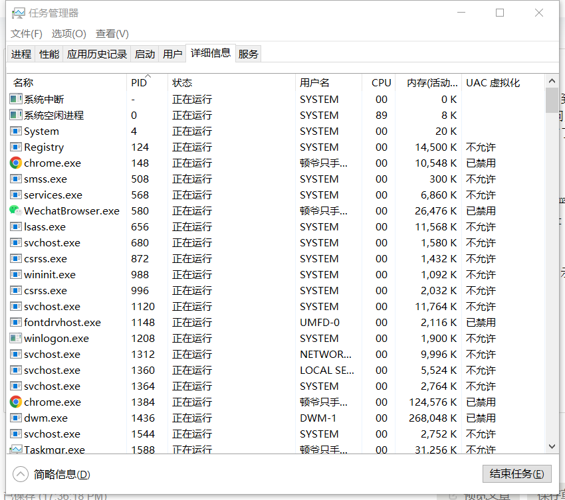Click the Task Manager title bar icon

click(x=18, y=13)
